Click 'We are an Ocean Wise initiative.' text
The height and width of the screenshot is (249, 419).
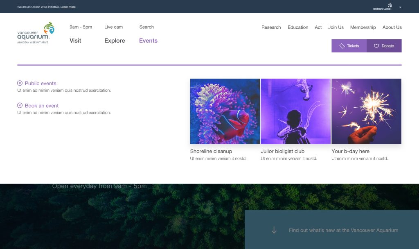click(x=38, y=7)
